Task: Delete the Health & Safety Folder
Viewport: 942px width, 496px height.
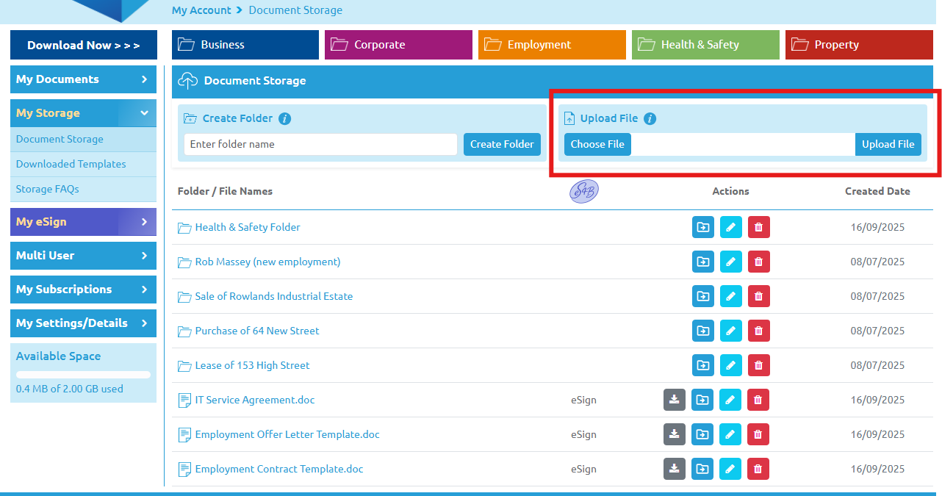Action: click(x=758, y=227)
